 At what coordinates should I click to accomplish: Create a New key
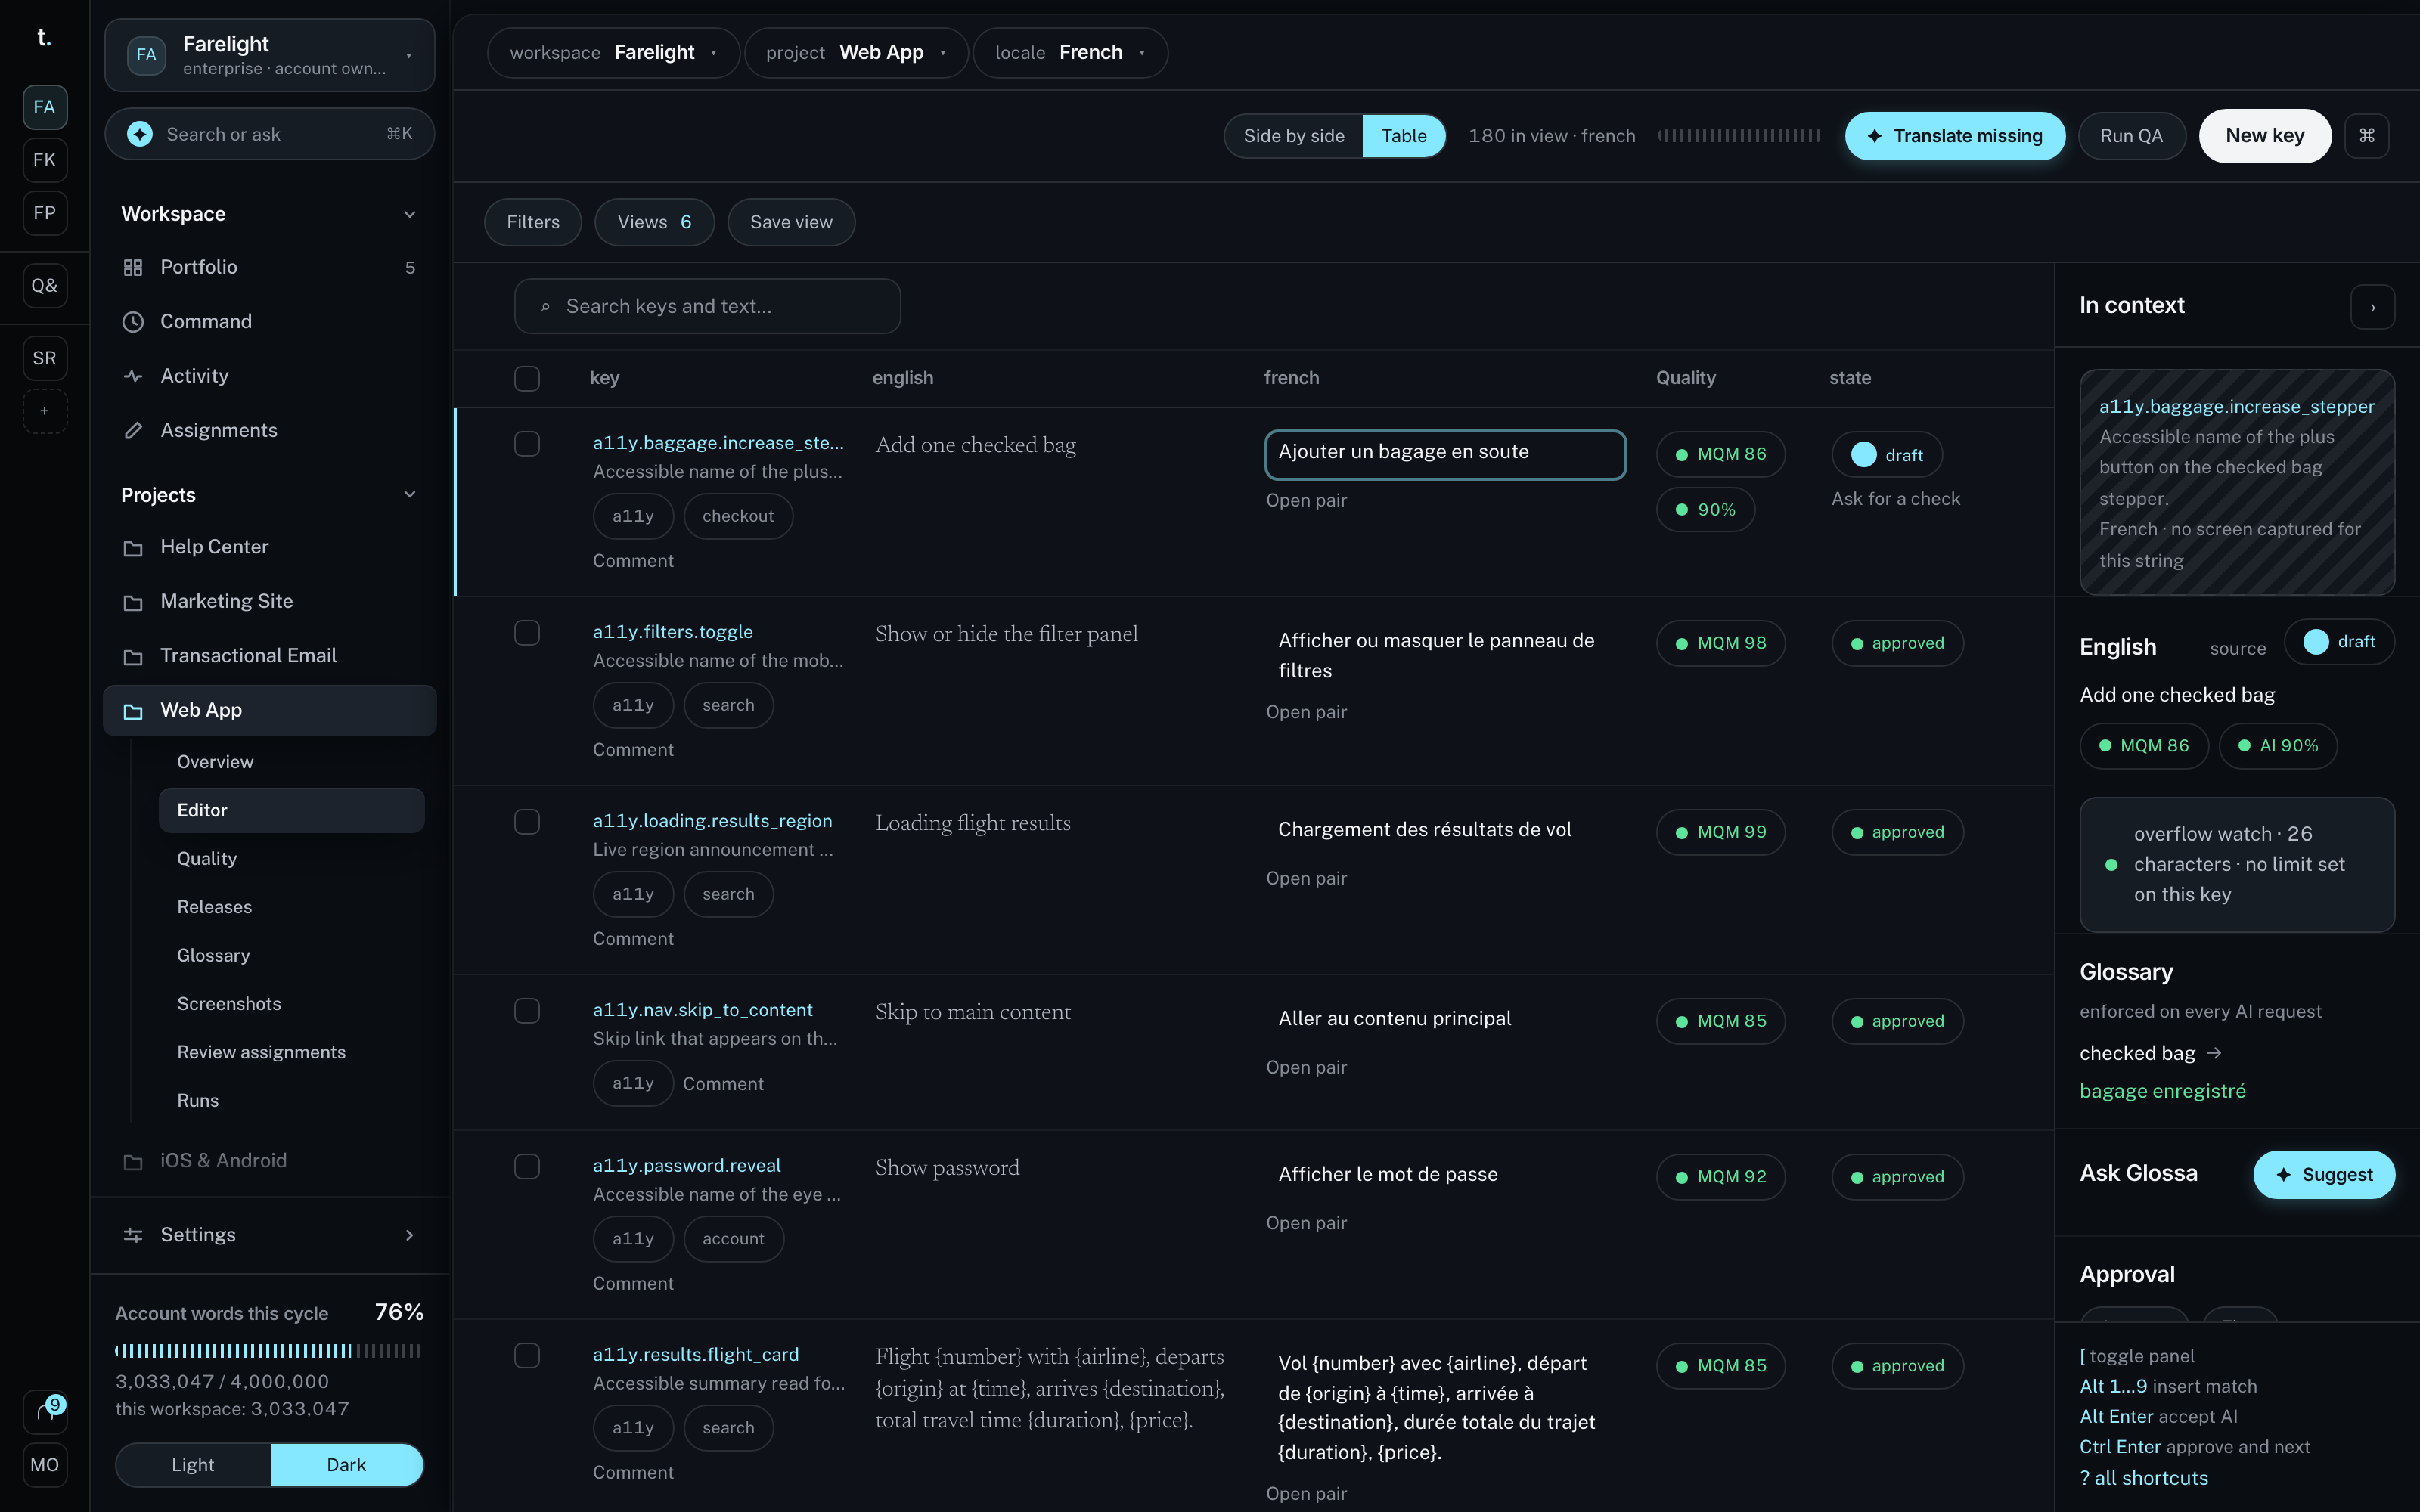coord(2265,136)
